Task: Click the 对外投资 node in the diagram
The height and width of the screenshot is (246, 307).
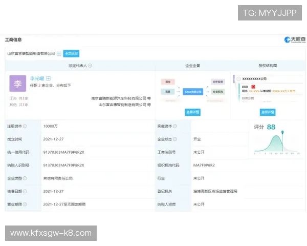Action: 218,81
